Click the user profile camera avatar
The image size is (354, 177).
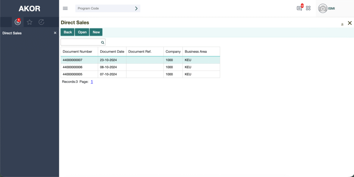click(323, 9)
